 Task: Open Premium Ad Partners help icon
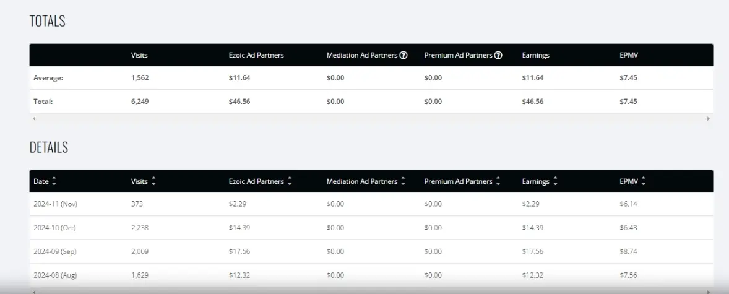[x=498, y=55]
